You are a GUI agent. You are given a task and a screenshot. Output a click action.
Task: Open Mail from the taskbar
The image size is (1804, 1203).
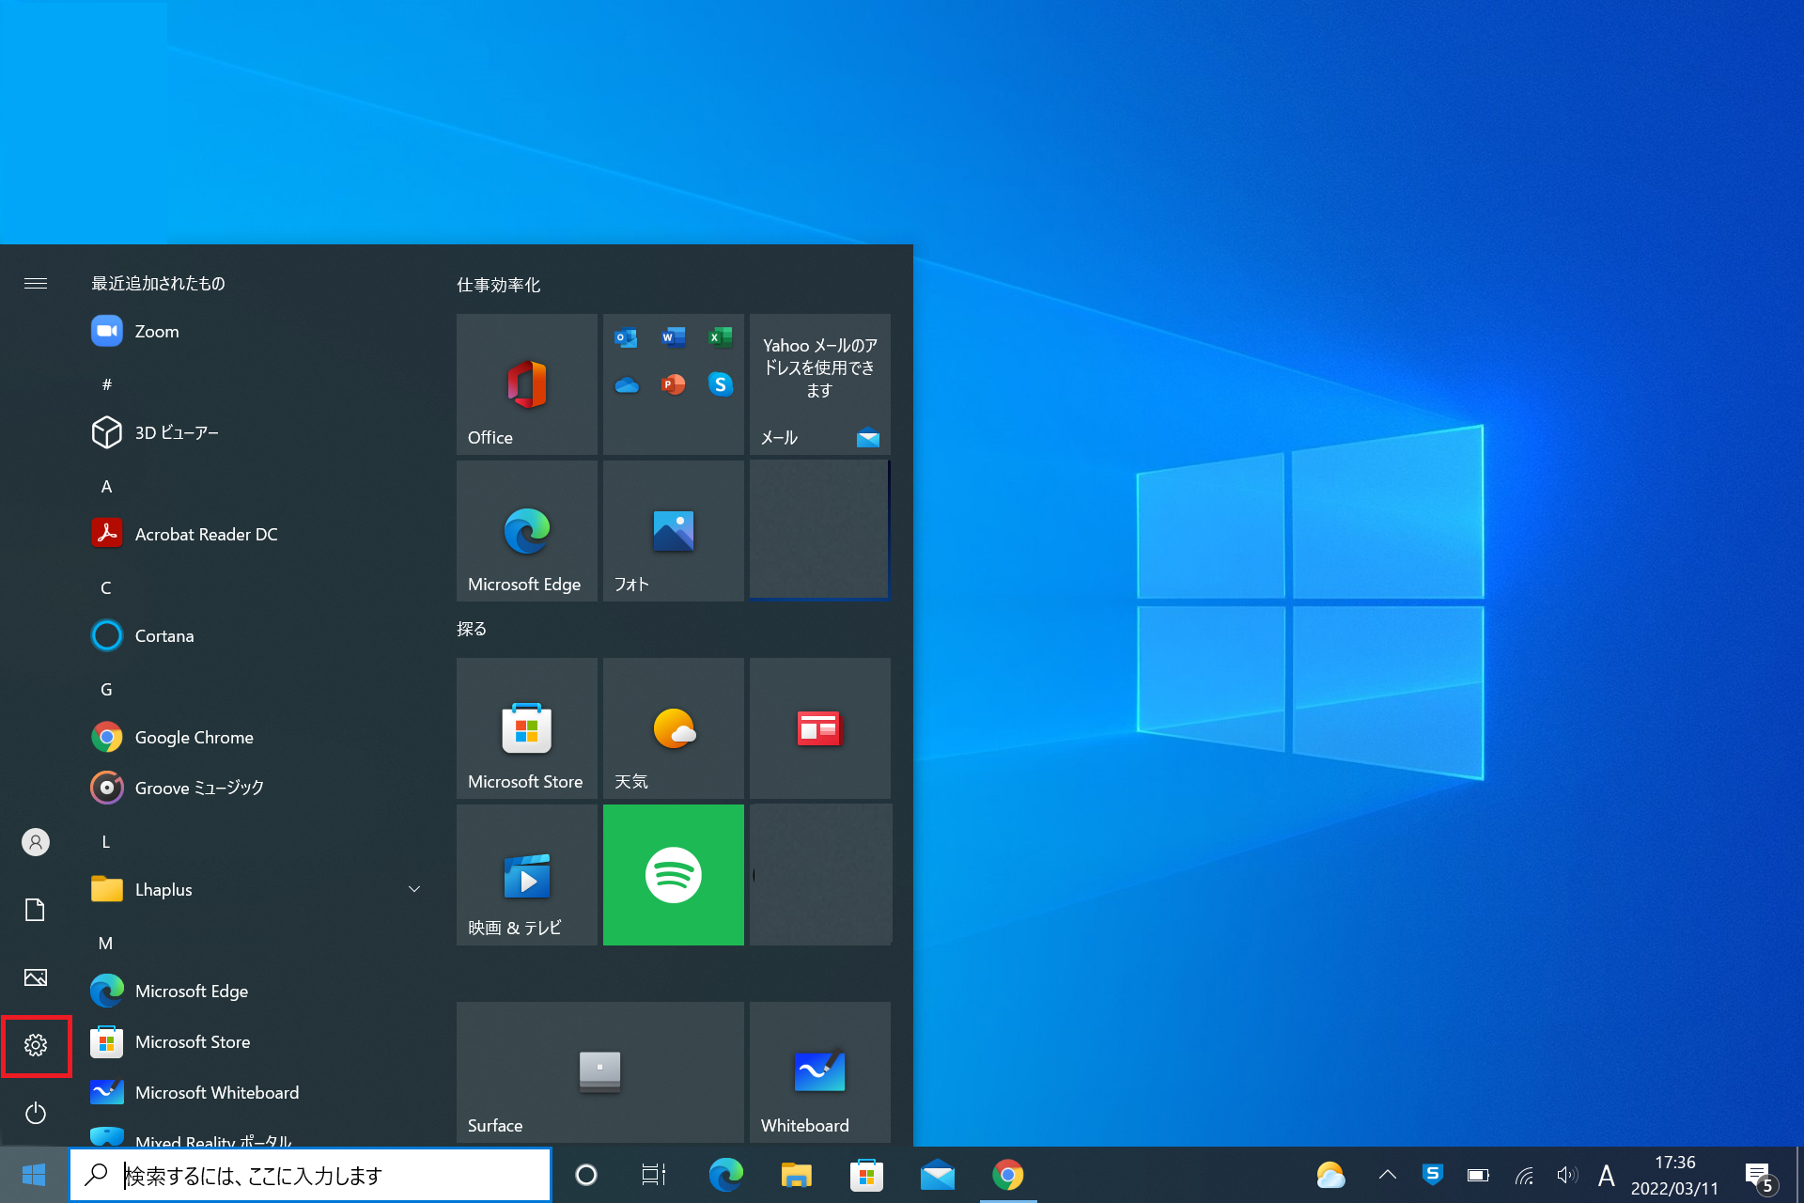click(938, 1175)
